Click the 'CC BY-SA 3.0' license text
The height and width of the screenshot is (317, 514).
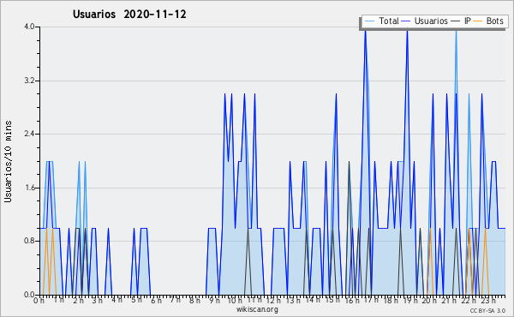487,311
